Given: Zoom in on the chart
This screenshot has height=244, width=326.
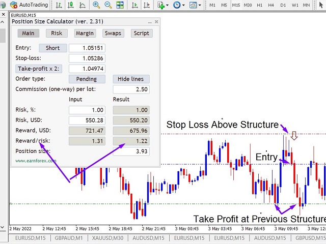Looking at the screenshot, I should coord(96,5).
